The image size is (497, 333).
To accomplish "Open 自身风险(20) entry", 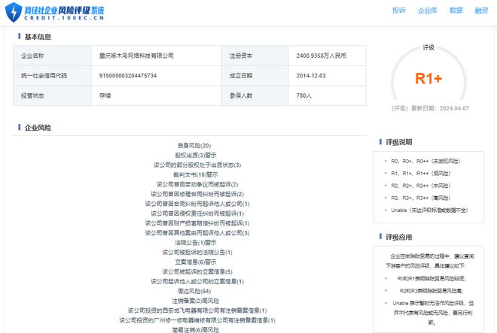I will [x=194, y=146].
